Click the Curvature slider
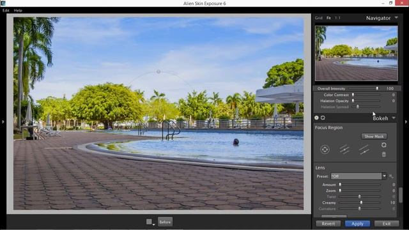The height and width of the screenshot is (230, 409). pyautogui.click(x=360, y=209)
